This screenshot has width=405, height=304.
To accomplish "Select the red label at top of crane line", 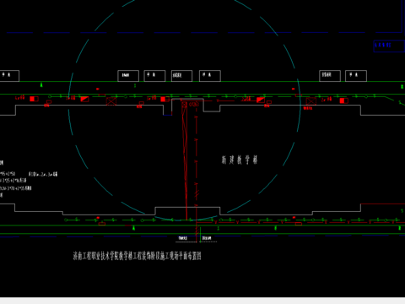I will (191, 105).
